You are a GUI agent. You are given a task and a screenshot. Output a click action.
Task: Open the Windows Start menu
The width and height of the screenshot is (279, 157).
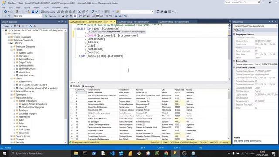click(4, 153)
